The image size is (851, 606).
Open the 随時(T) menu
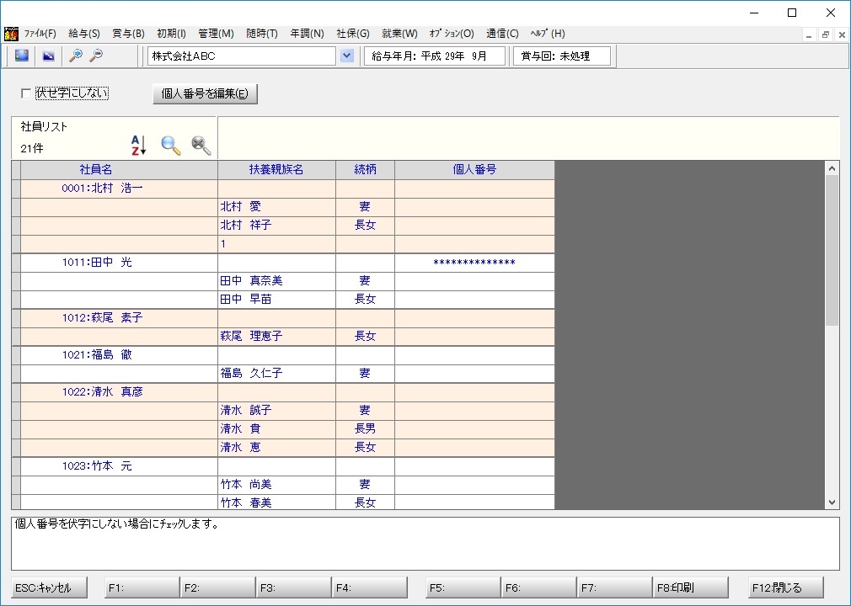pyautogui.click(x=262, y=34)
